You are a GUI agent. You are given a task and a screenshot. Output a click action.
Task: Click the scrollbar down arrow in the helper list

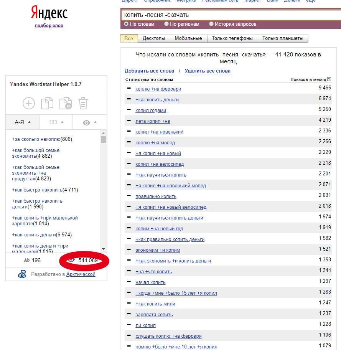(x=103, y=249)
